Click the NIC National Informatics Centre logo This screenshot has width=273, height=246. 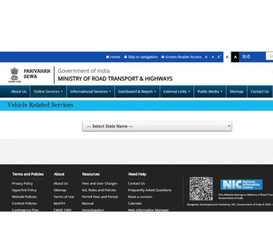point(241,184)
